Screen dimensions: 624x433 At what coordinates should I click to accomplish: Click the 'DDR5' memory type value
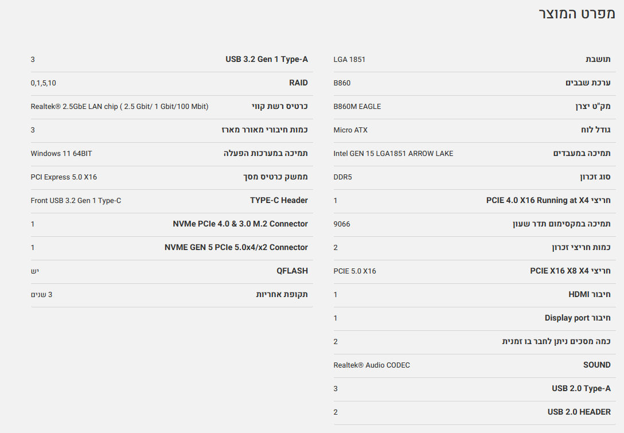pos(342,177)
